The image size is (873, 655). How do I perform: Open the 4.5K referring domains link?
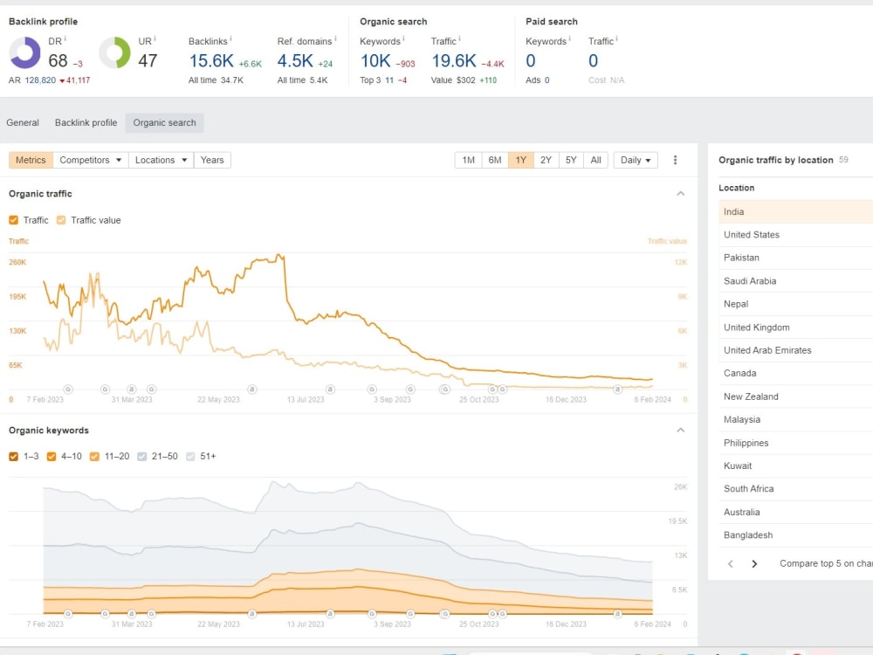click(295, 61)
